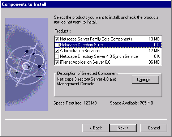Uncheck iPlanet Application Server 6.0 checkbox
Image resolution: width=172 pixels, height=137 pixels.
pos(57,62)
